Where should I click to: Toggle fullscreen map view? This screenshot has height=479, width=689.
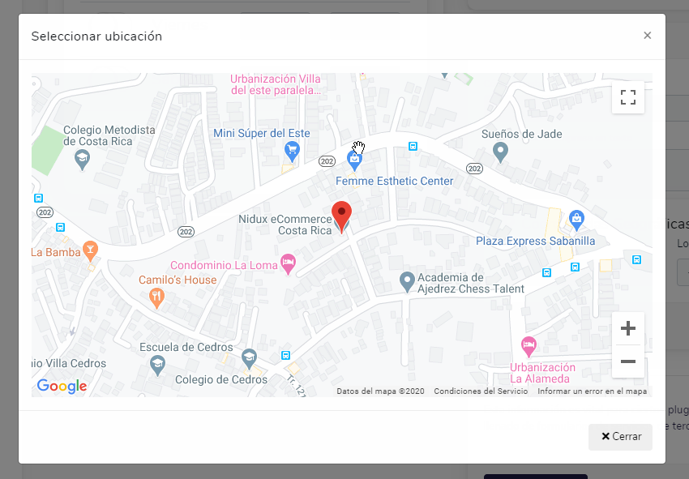(x=628, y=97)
